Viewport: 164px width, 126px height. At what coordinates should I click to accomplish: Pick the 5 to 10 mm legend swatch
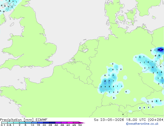pyautogui.click(x=28, y=123)
